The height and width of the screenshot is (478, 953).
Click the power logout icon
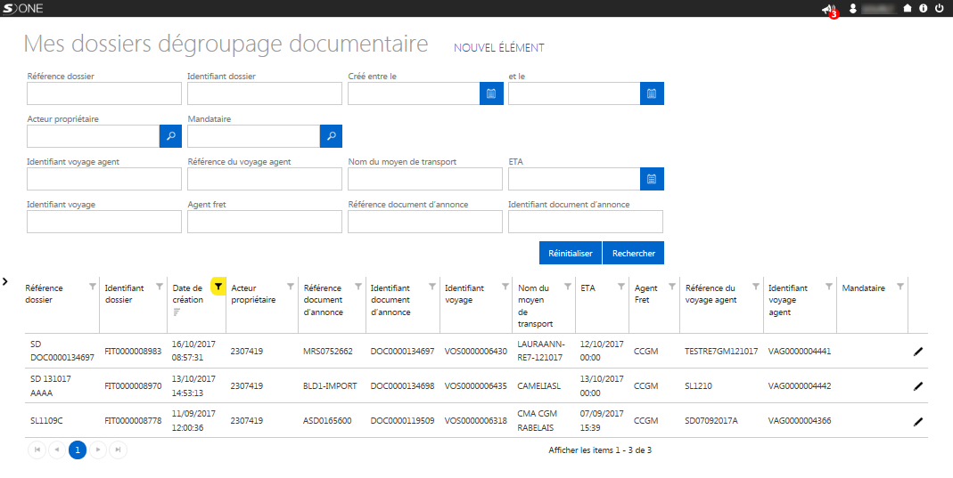coord(940,9)
